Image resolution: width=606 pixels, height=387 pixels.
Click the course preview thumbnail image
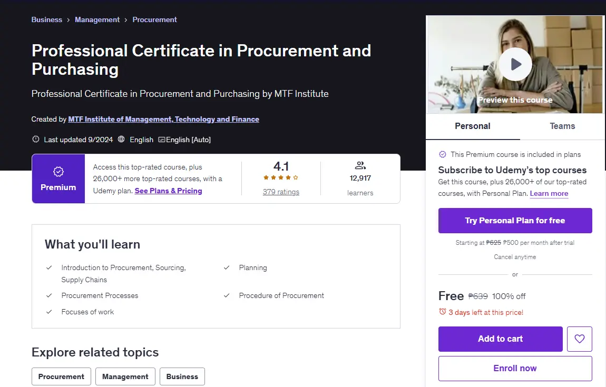click(x=515, y=64)
